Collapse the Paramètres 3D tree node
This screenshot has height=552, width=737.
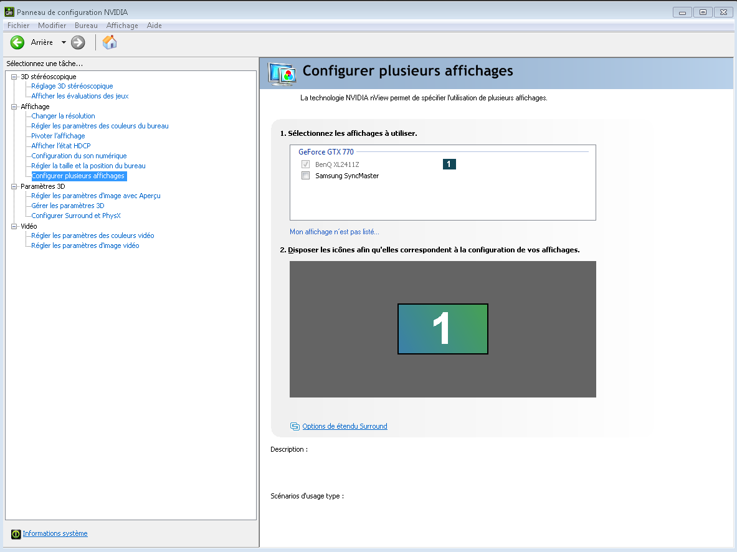[14, 186]
